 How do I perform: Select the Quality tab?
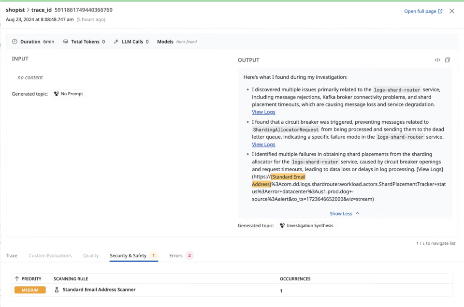click(91, 256)
